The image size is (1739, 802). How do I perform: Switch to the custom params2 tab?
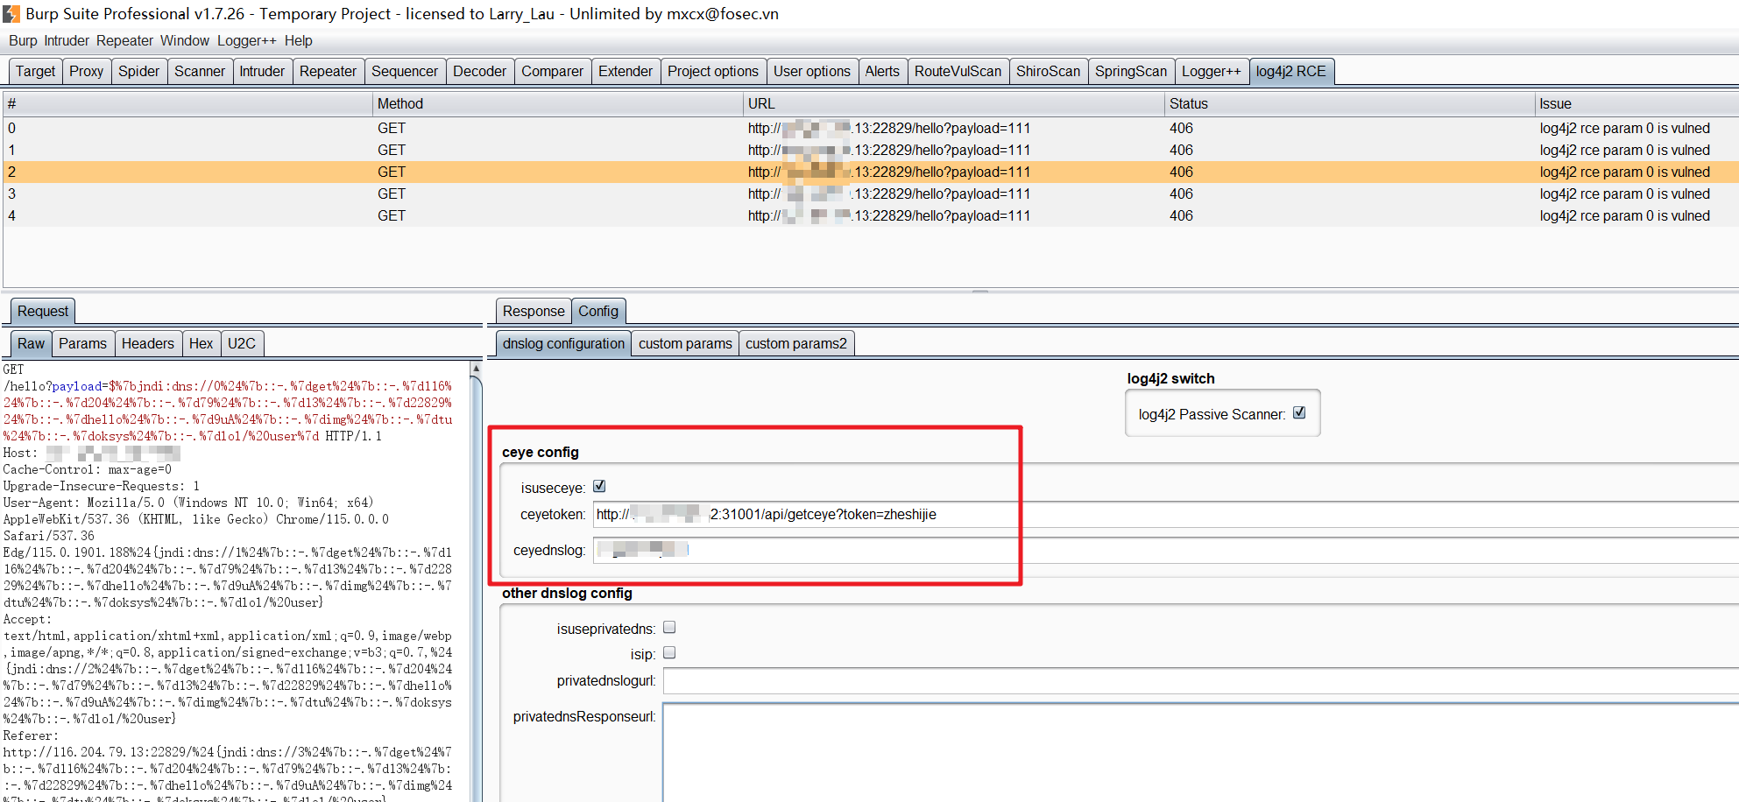tap(796, 343)
